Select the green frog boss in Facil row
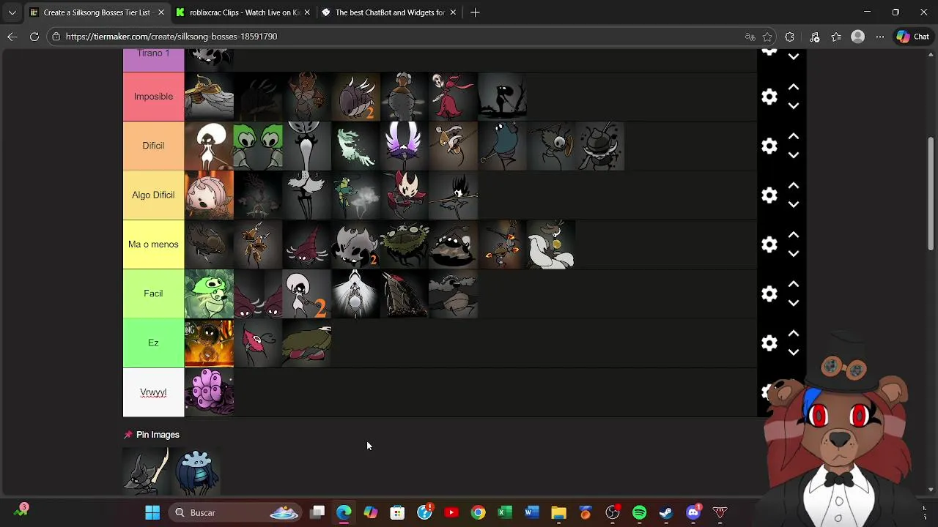 tap(209, 294)
